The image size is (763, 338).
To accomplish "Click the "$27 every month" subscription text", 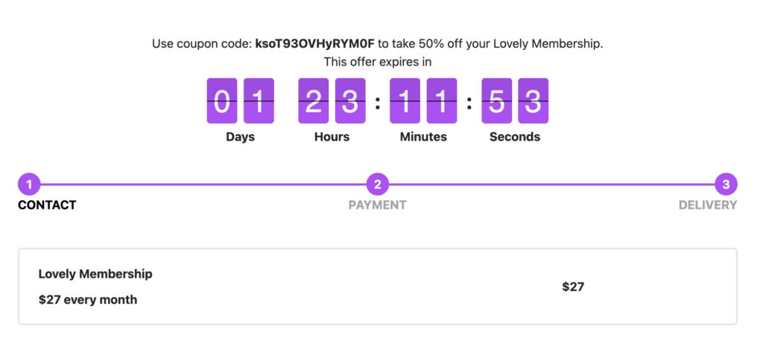I will pos(88,300).
